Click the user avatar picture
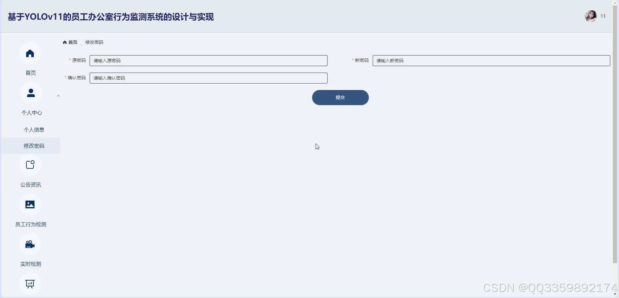Image resolution: width=619 pixels, height=298 pixels. (x=591, y=16)
